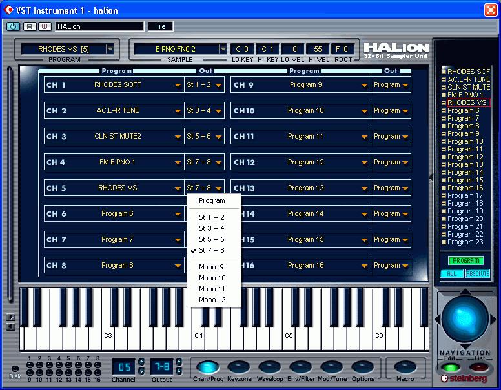
Task: Open the CH 1 RHODES.SOFT program dropdown
Action: (178, 85)
